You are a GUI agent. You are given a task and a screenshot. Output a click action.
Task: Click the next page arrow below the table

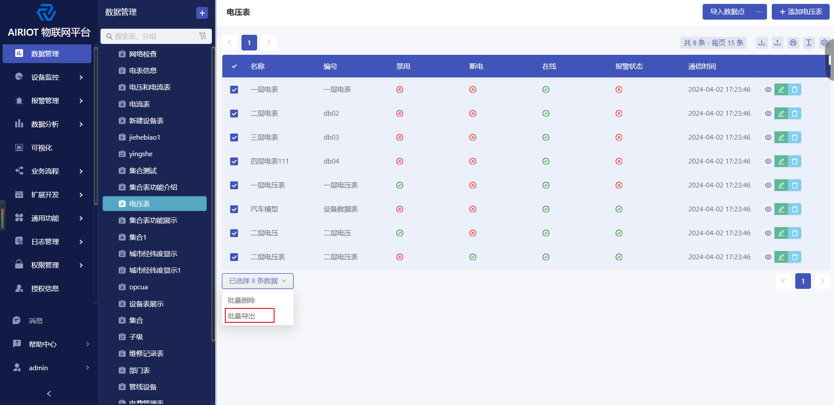[822, 281]
